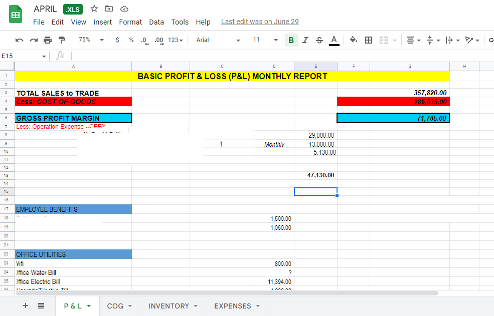
Task: Increase decimal places icon
Action: [159, 41]
